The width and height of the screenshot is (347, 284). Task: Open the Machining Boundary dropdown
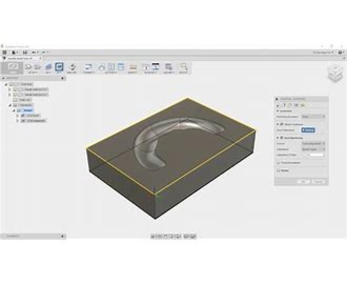tap(313, 116)
